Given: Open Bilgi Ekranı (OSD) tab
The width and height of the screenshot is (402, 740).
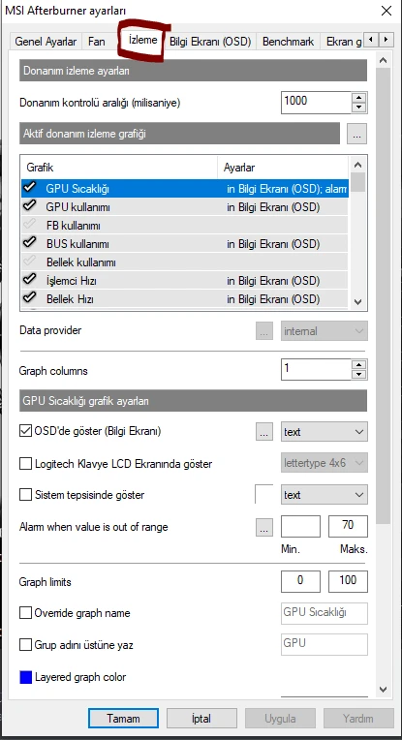Looking at the screenshot, I should tap(210, 42).
